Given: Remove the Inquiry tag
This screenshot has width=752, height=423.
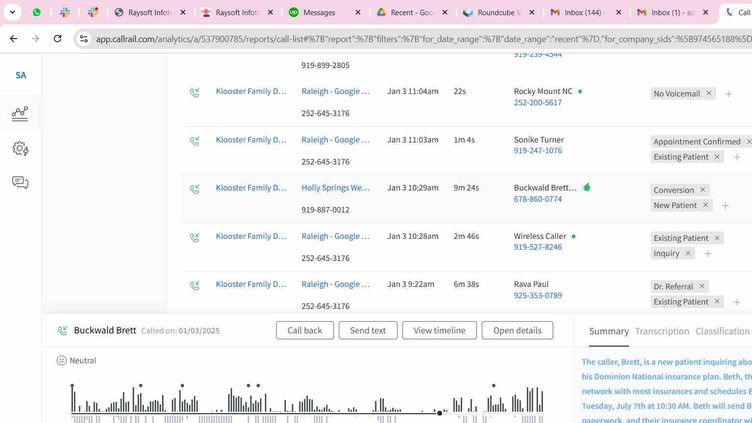Looking at the screenshot, I should tap(688, 253).
